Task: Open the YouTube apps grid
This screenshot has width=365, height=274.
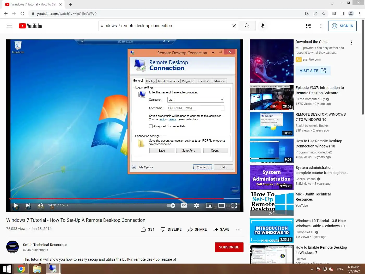Action: (308, 26)
